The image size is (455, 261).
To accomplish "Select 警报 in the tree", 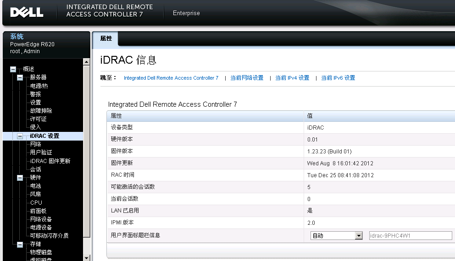I will [x=35, y=94].
